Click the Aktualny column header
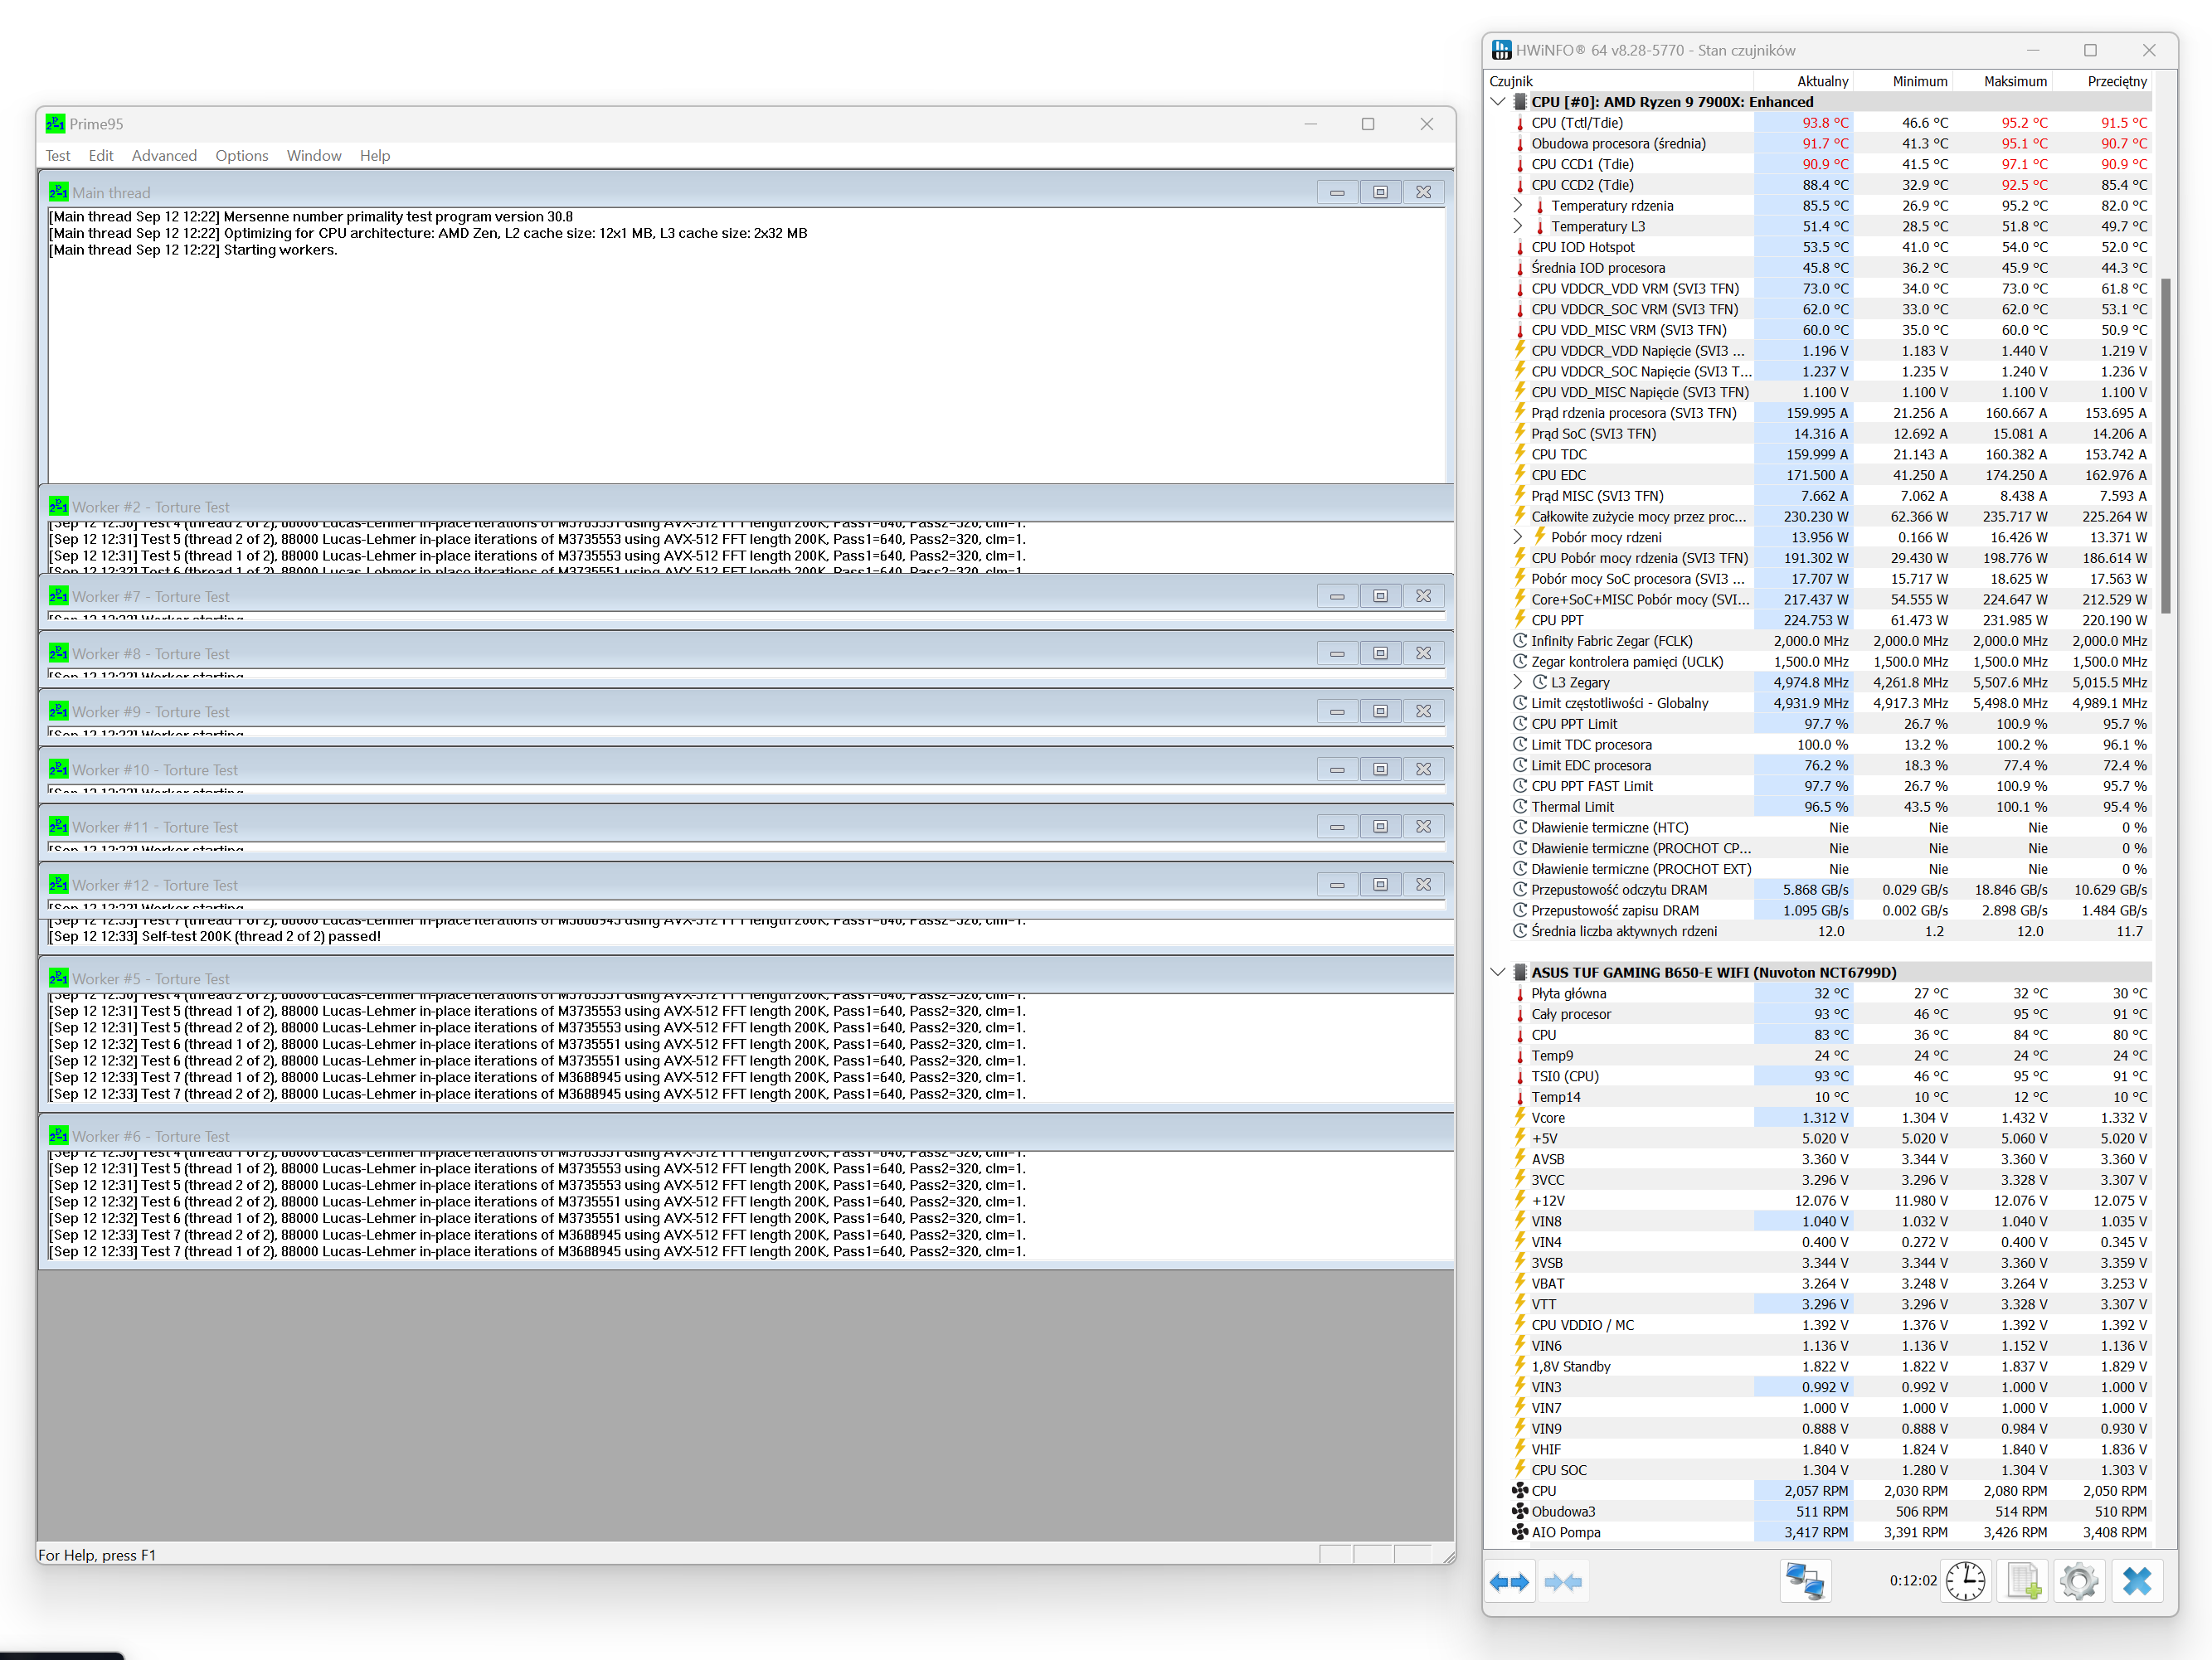 [1822, 81]
